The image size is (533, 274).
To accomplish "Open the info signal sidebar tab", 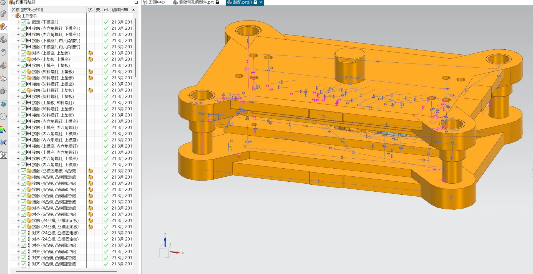I will click(x=3, y=91).
